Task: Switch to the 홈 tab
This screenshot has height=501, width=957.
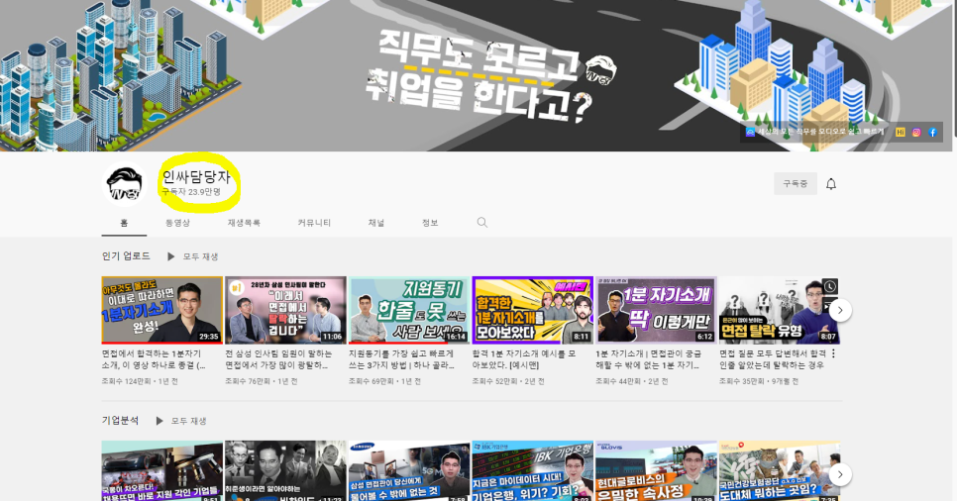Action: tap(124, 223)
